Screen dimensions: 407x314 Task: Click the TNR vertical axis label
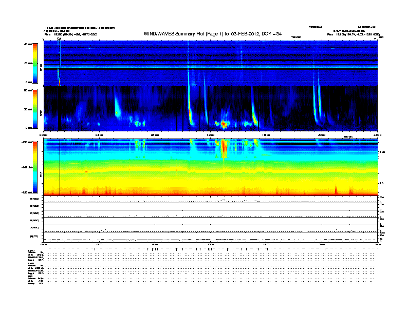click(41, 175)
